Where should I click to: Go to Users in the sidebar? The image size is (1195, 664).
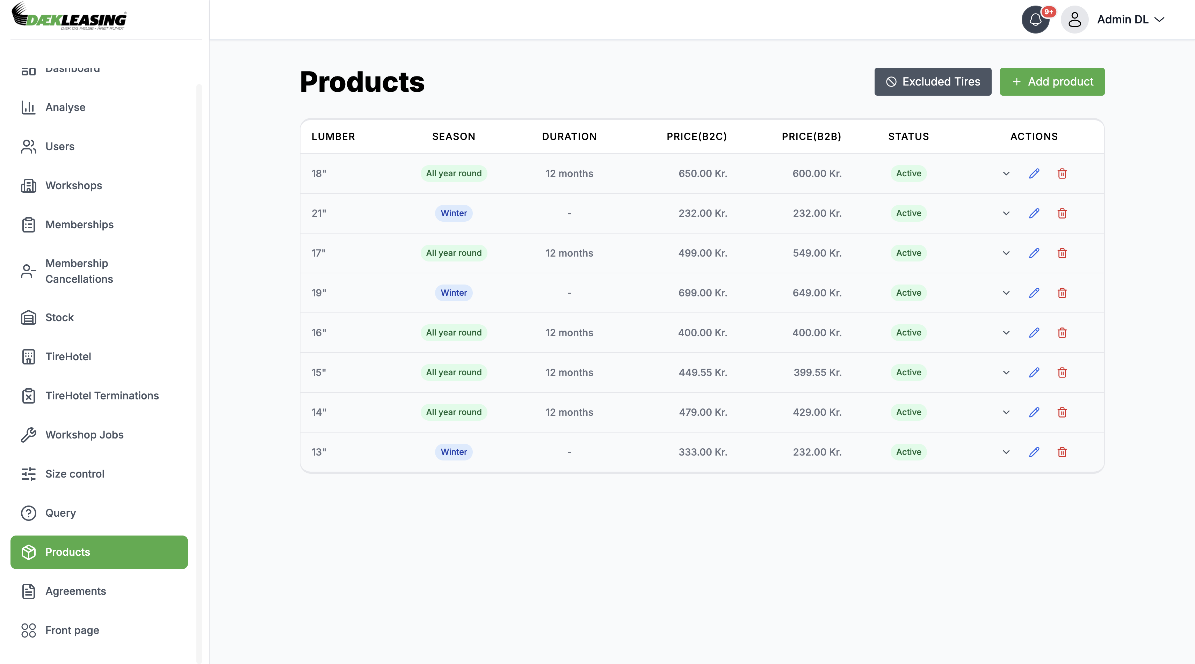pyautogui.click(x=99, y=146)
